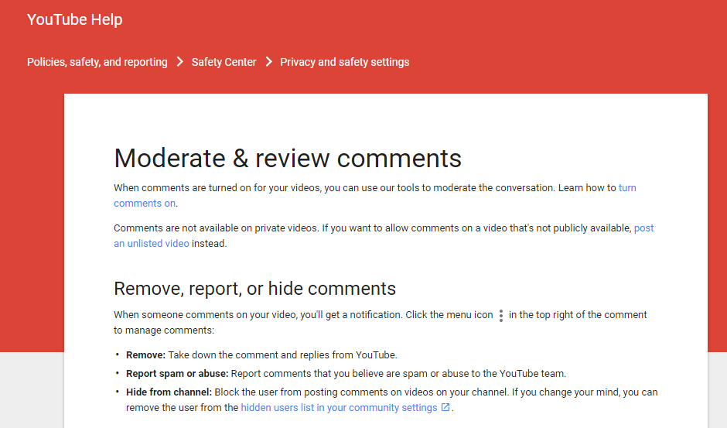Click the bold 'Hide from channel:' label
The image size is (727, 428).
169,392
